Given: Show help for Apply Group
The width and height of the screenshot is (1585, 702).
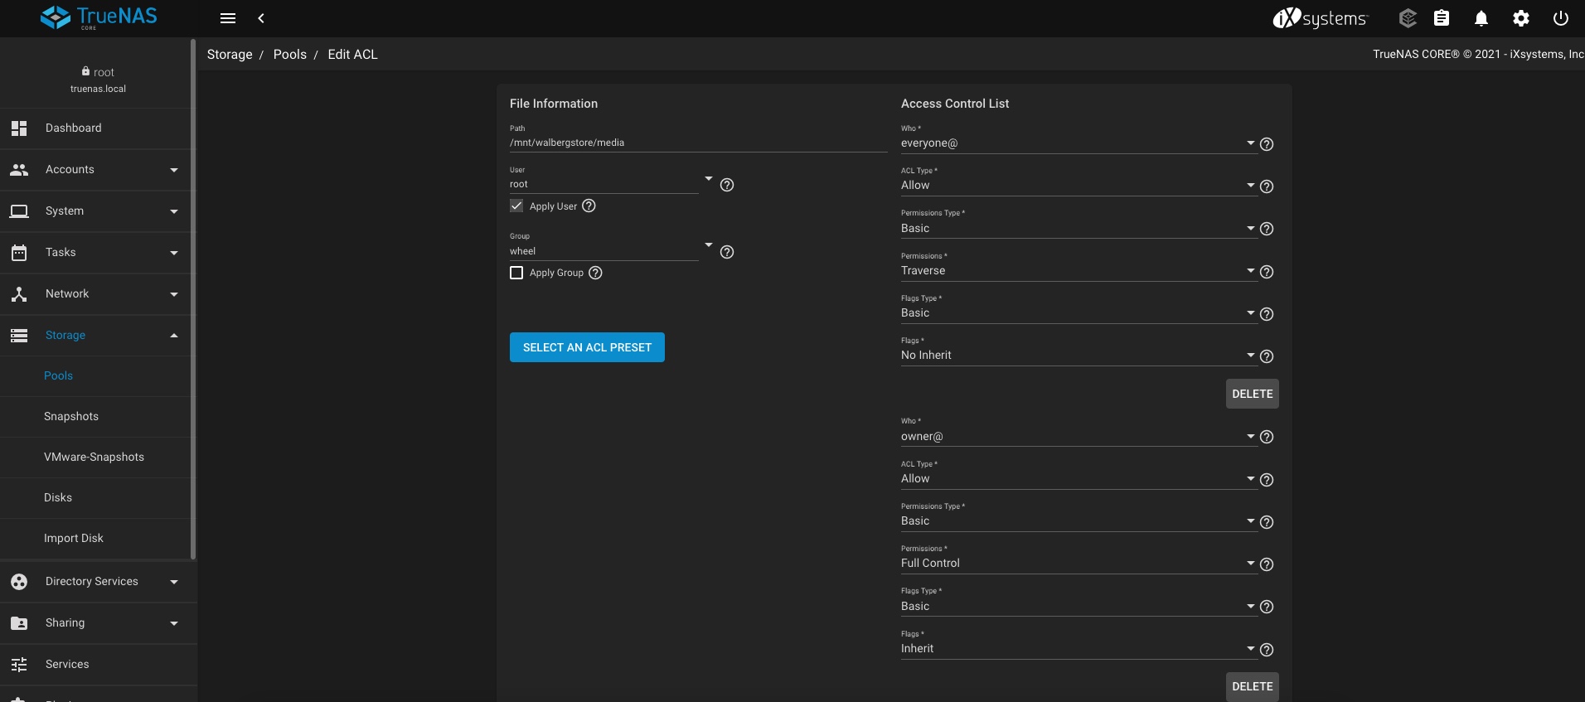Looking at the screenshot, I should (595, 273).
